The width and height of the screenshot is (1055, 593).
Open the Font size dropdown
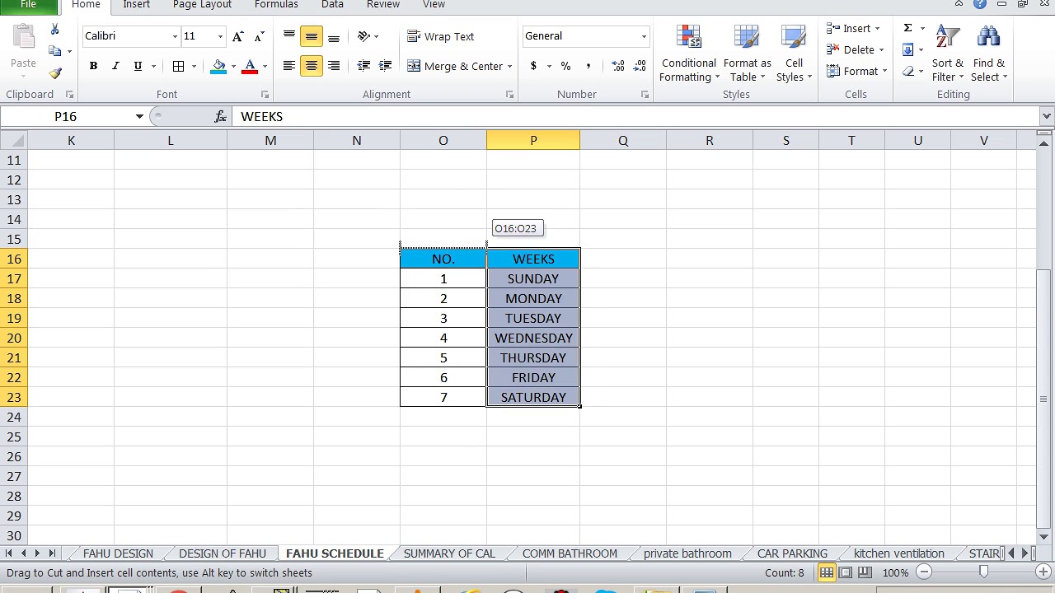click(x=220, y=36)
